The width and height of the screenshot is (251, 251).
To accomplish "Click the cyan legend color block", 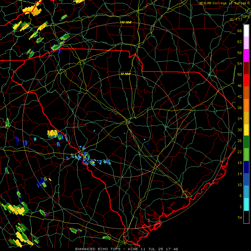I will [x=246, y=204].
